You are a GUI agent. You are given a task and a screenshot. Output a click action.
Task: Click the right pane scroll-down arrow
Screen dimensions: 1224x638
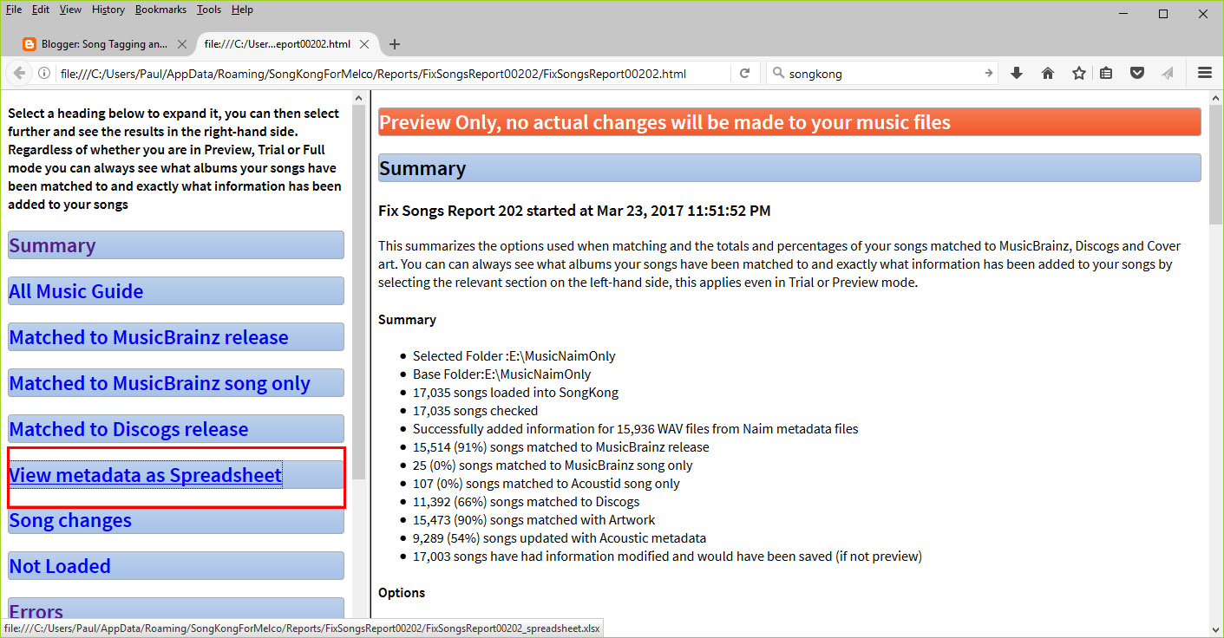tap(1214, 629)
